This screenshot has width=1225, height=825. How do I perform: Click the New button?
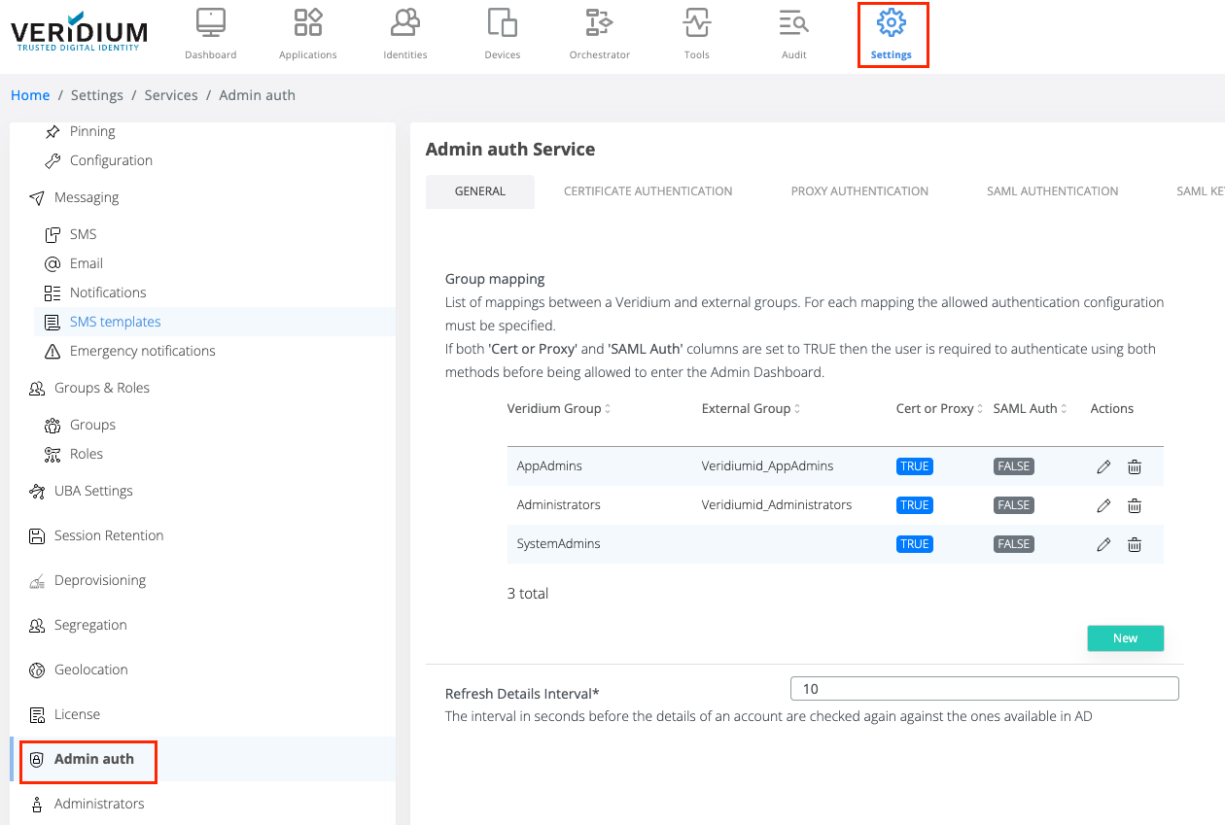pos(1125,638)
